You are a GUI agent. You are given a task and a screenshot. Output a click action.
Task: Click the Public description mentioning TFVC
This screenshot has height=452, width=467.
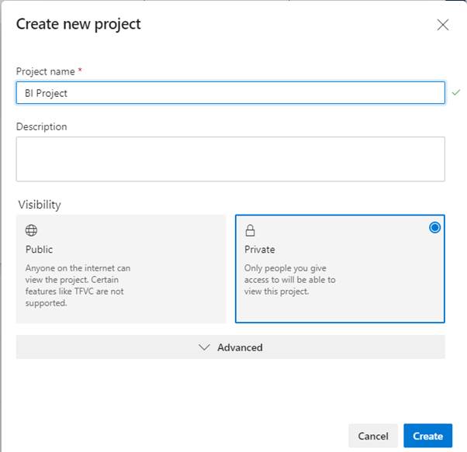pos(78,285)
